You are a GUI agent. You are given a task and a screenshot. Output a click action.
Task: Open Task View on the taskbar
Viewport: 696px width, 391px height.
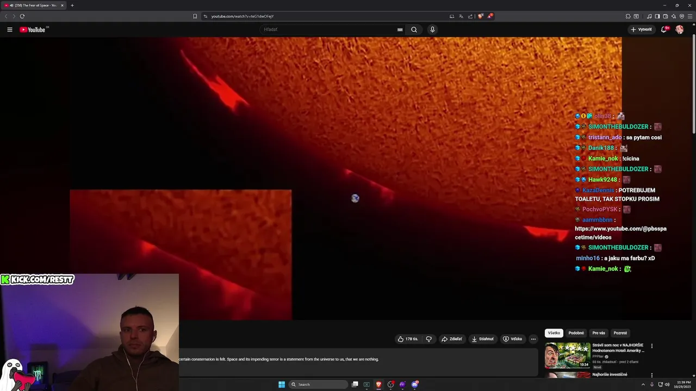(x=355, y=384)
